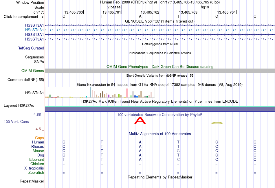This screenshot has height=188, width=275.
Task: Click the -4.5 PhyloP lower scale value
Action: pyautogui.click(x=38, y=129)
